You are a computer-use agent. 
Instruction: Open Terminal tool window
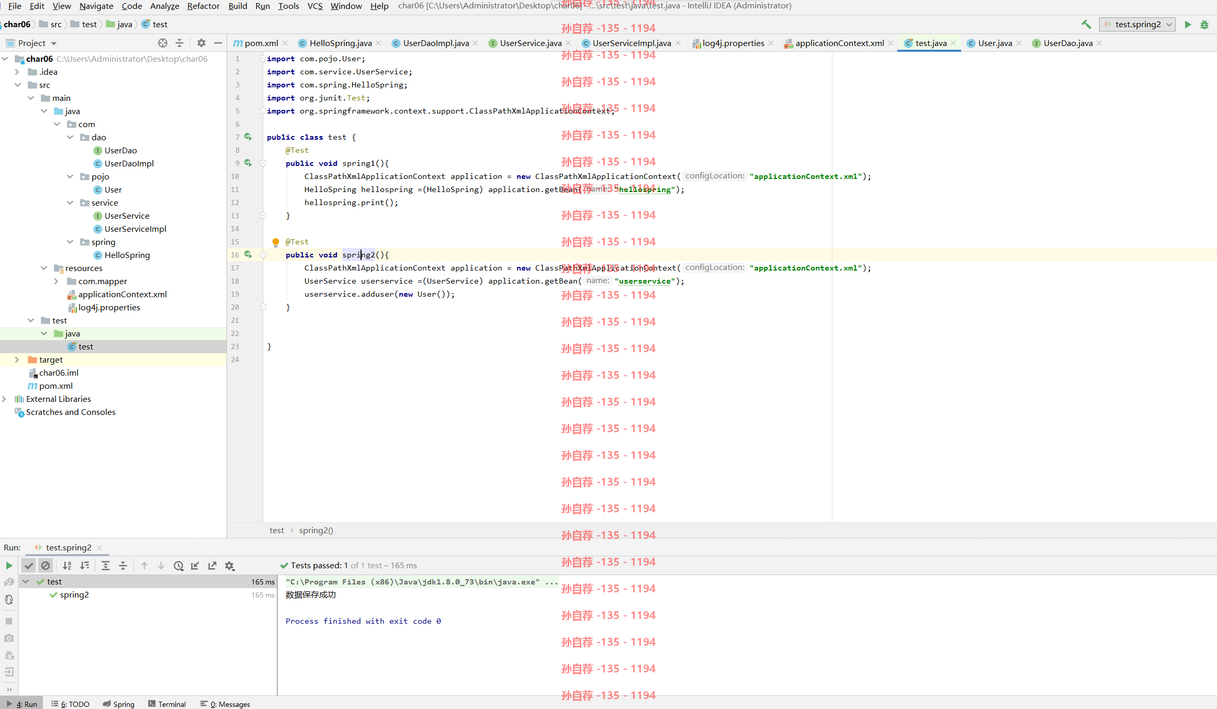tap(167, 704)
